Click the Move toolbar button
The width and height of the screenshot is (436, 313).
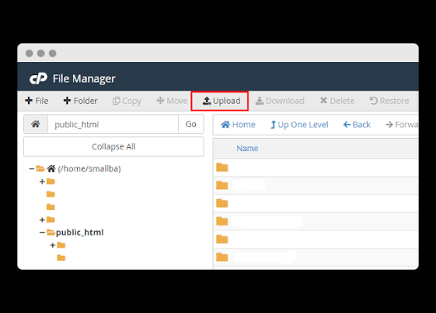[172, 101]
